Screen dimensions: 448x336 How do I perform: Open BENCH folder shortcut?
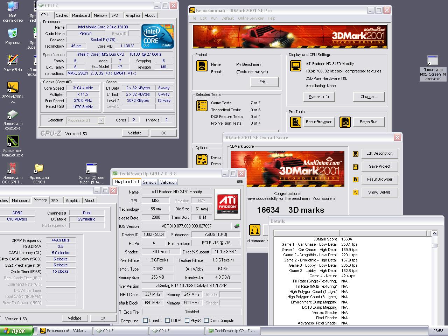(x=39, y=173)
